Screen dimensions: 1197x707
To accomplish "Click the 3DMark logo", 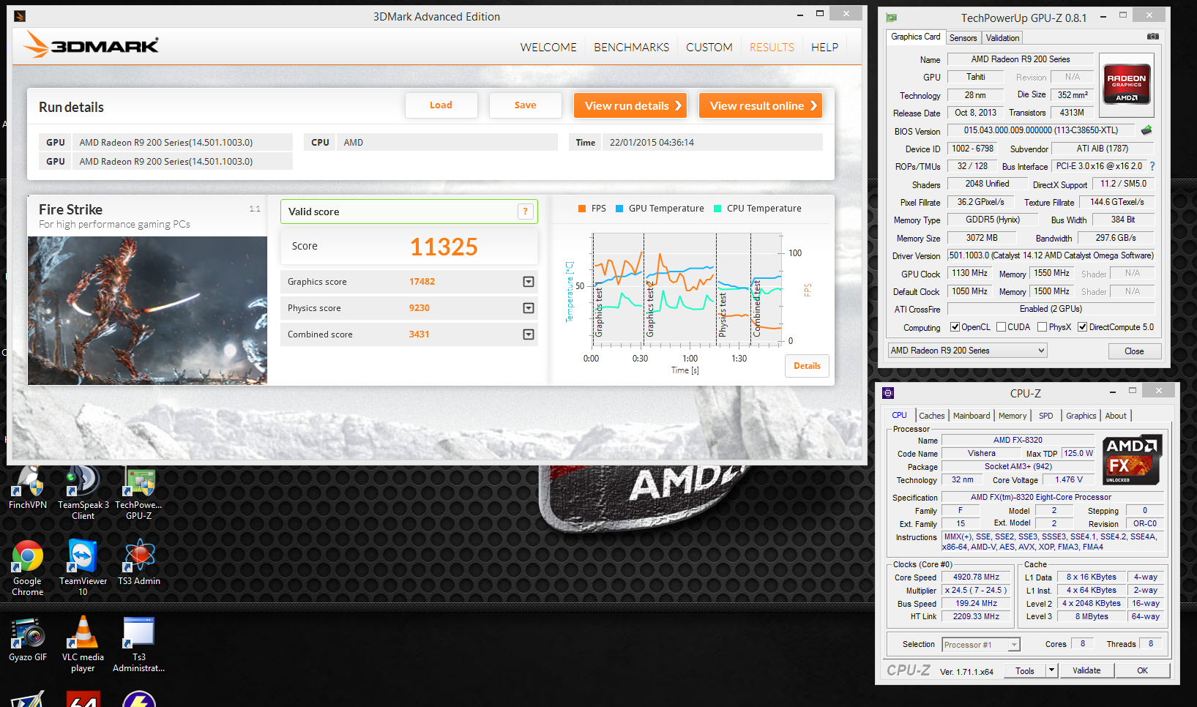I will (92, 45).
